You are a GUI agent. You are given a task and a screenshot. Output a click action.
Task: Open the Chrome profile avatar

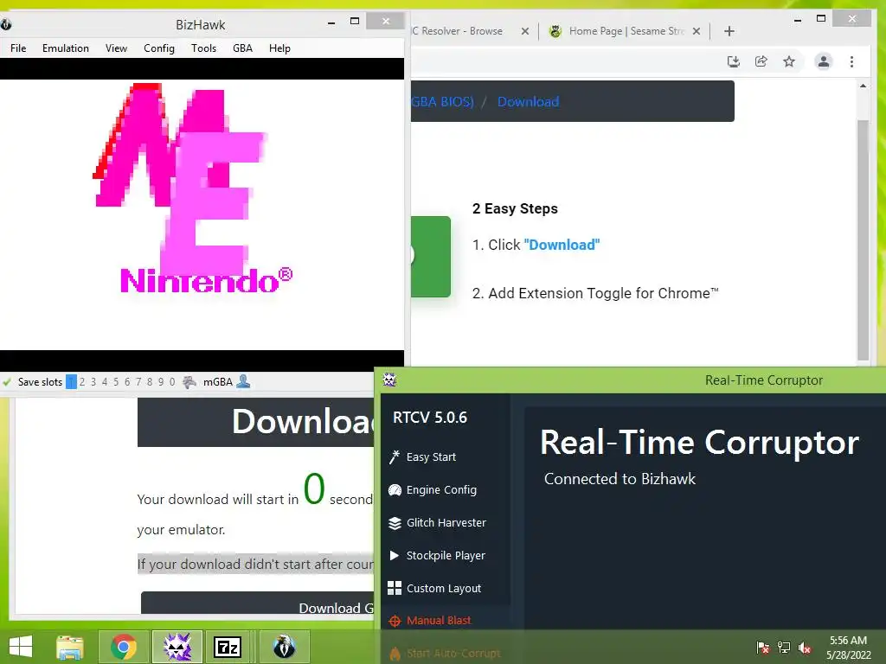[824, 61]
